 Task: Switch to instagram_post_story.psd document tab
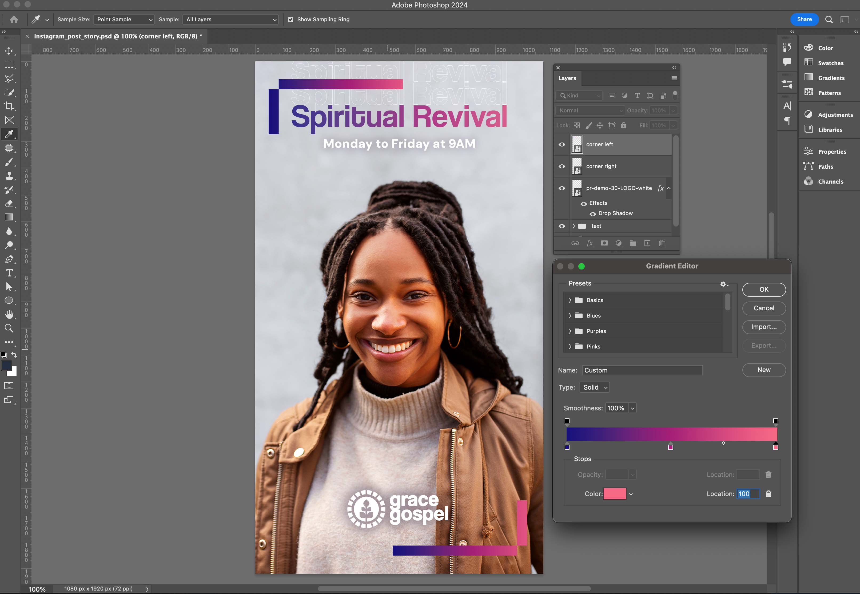(x=118, y=36)
